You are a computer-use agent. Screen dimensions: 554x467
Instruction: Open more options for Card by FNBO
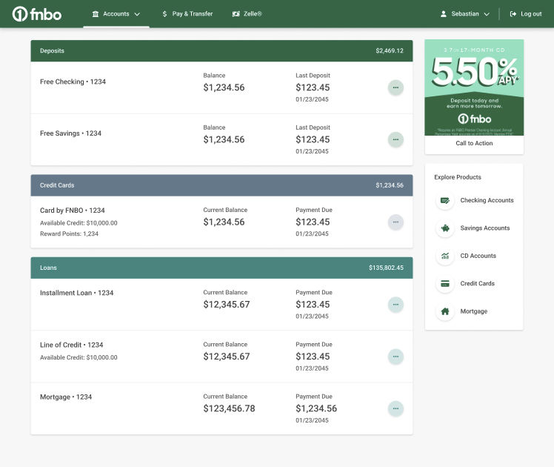(x=396, y=222)
